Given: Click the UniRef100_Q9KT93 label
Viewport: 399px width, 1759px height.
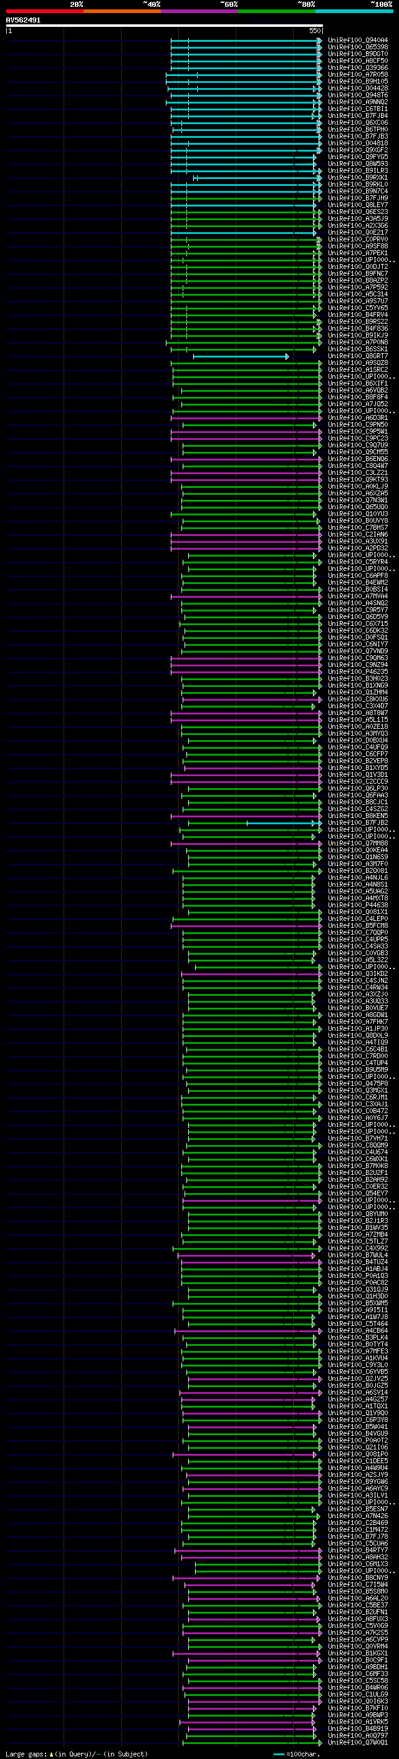Looking at the screenshot, I should (x=357, y=479).
